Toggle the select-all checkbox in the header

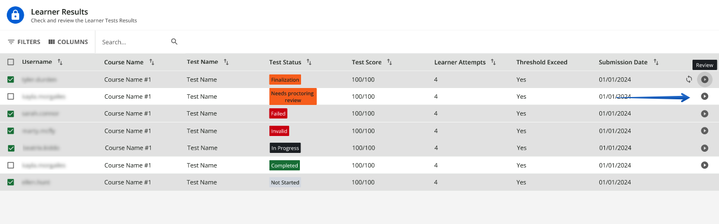tap(11, 62)
